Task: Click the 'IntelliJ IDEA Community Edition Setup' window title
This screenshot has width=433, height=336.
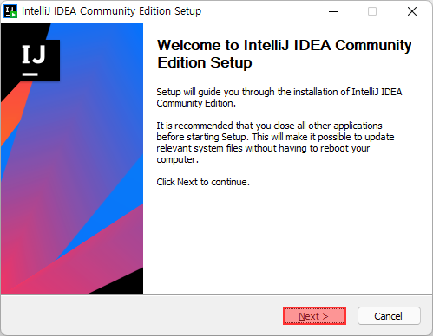Action: (x=111, y=11)
